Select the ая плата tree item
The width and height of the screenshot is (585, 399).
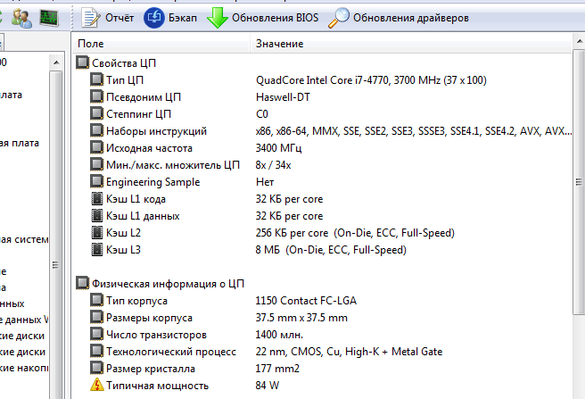point(20,143)
